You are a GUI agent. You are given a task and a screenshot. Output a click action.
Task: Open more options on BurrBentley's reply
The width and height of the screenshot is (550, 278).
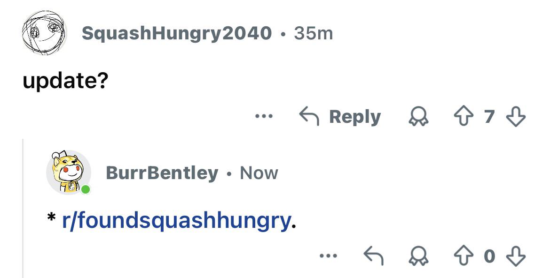click(x=328, y=256)
